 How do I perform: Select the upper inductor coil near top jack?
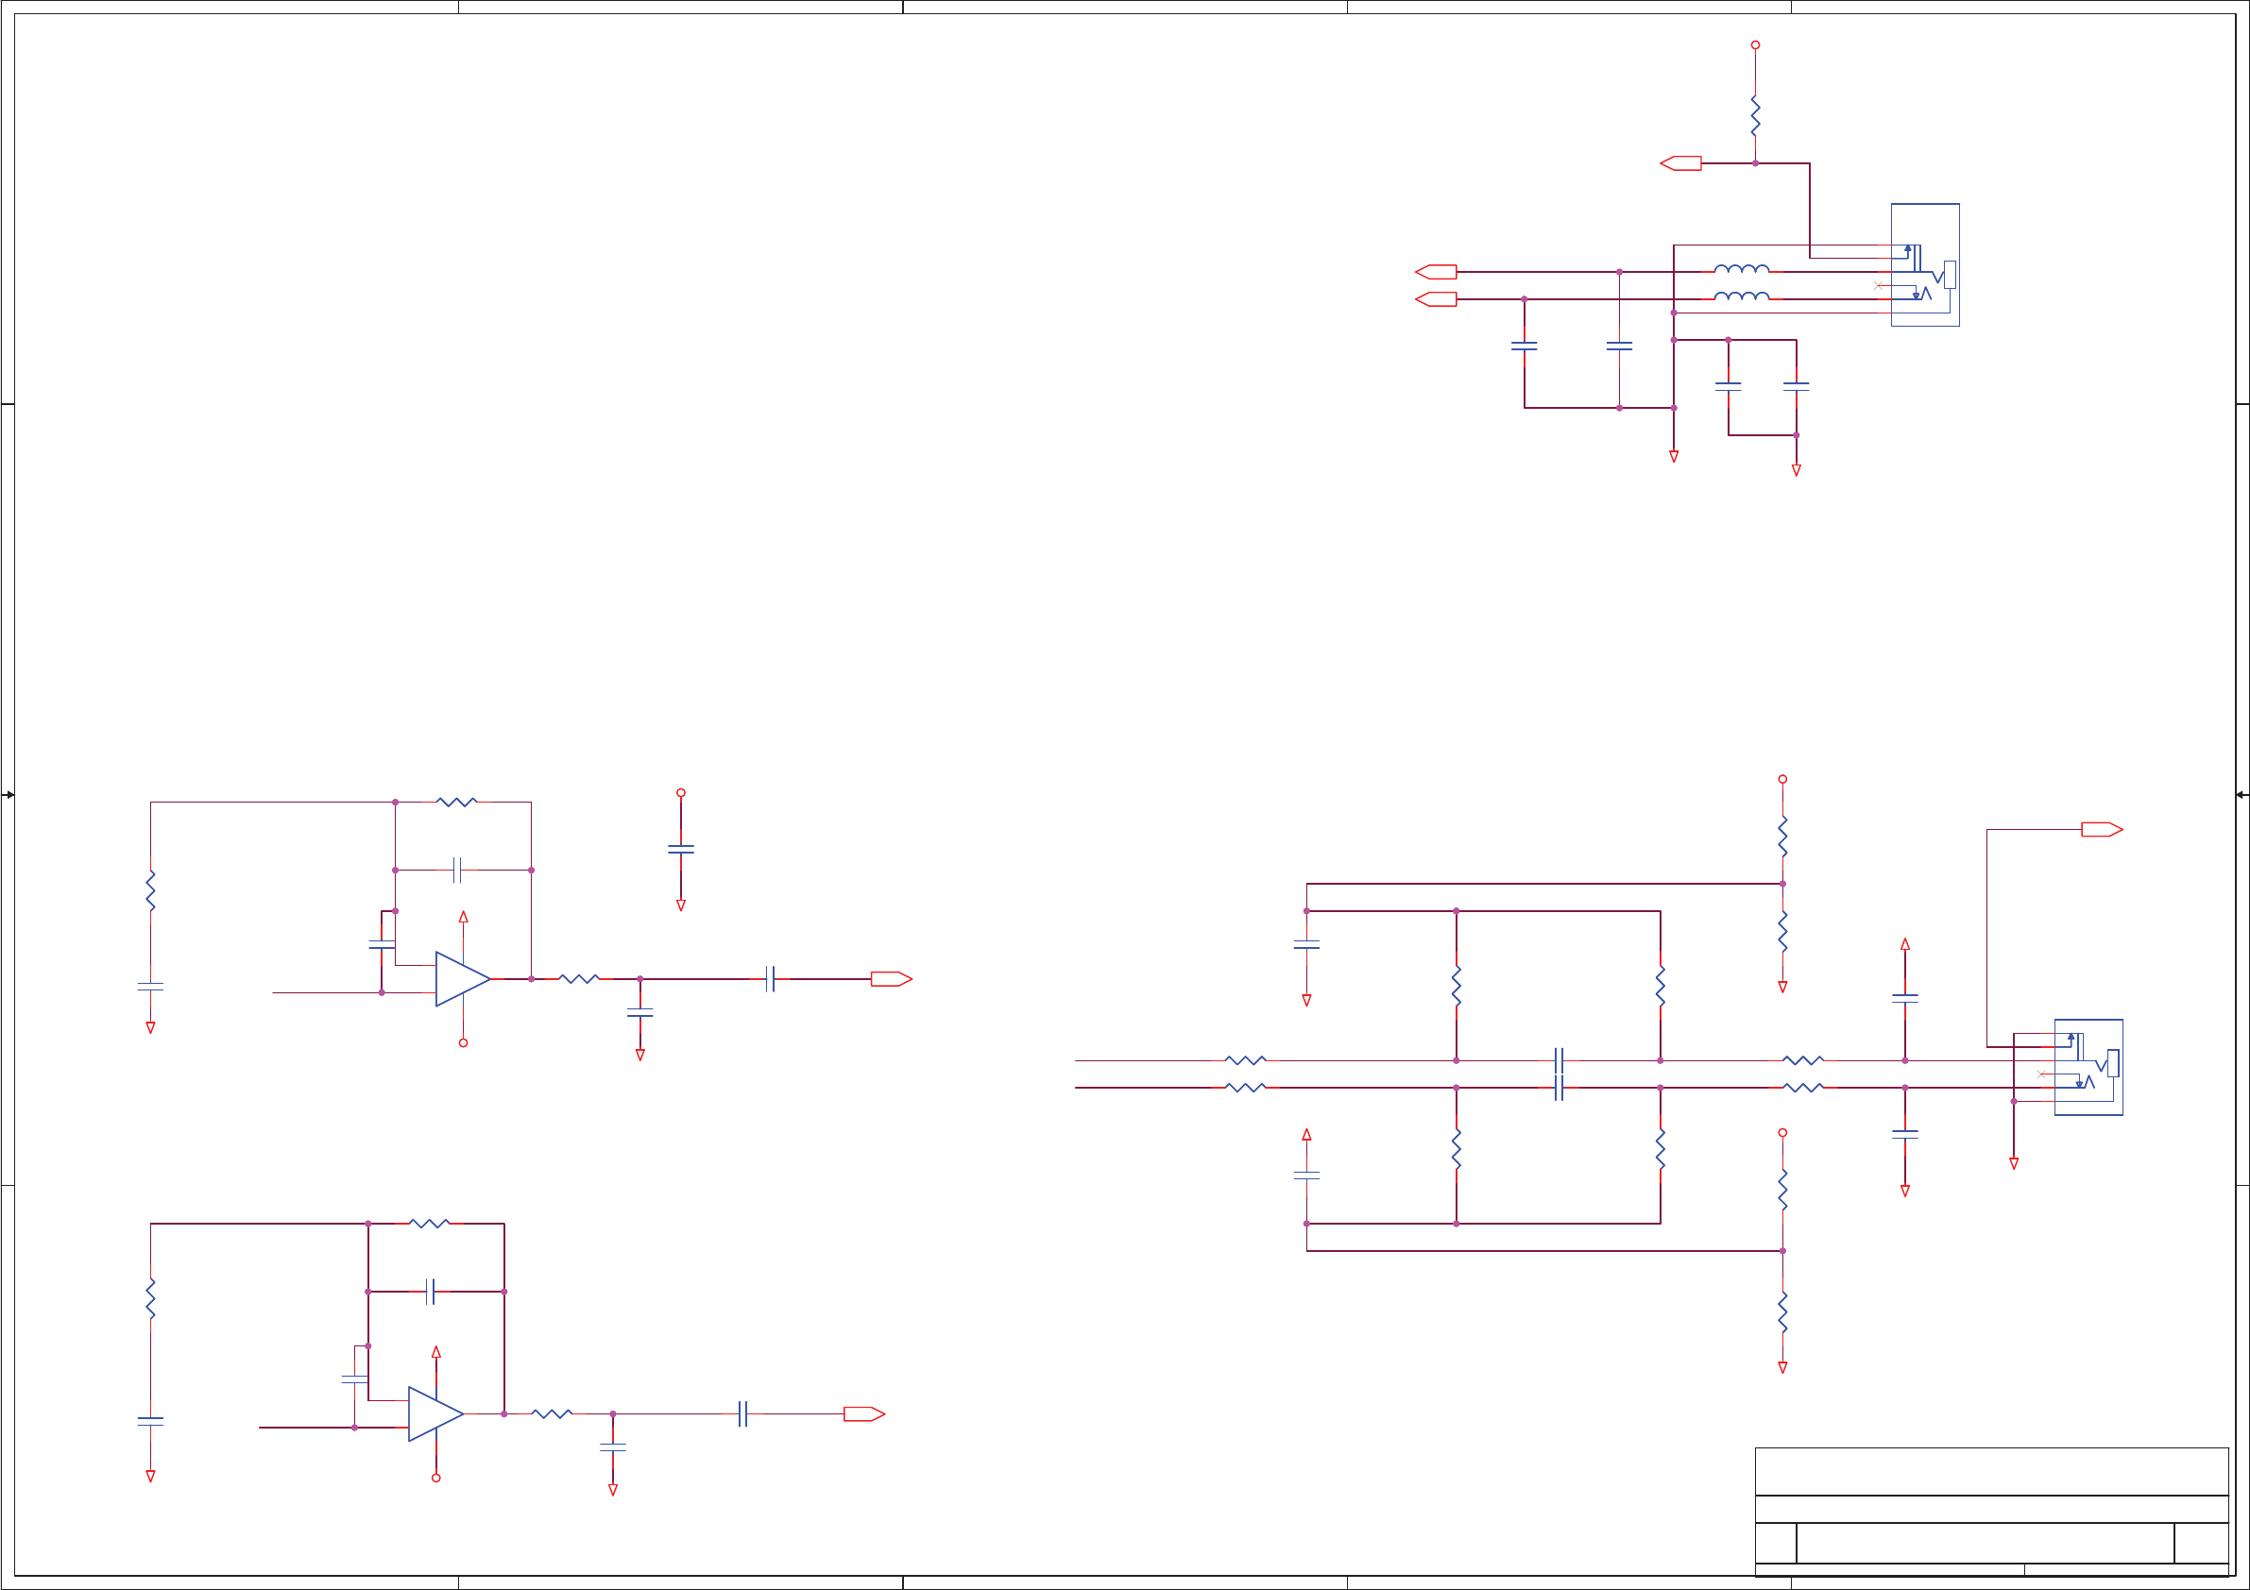coord(1742,269)
